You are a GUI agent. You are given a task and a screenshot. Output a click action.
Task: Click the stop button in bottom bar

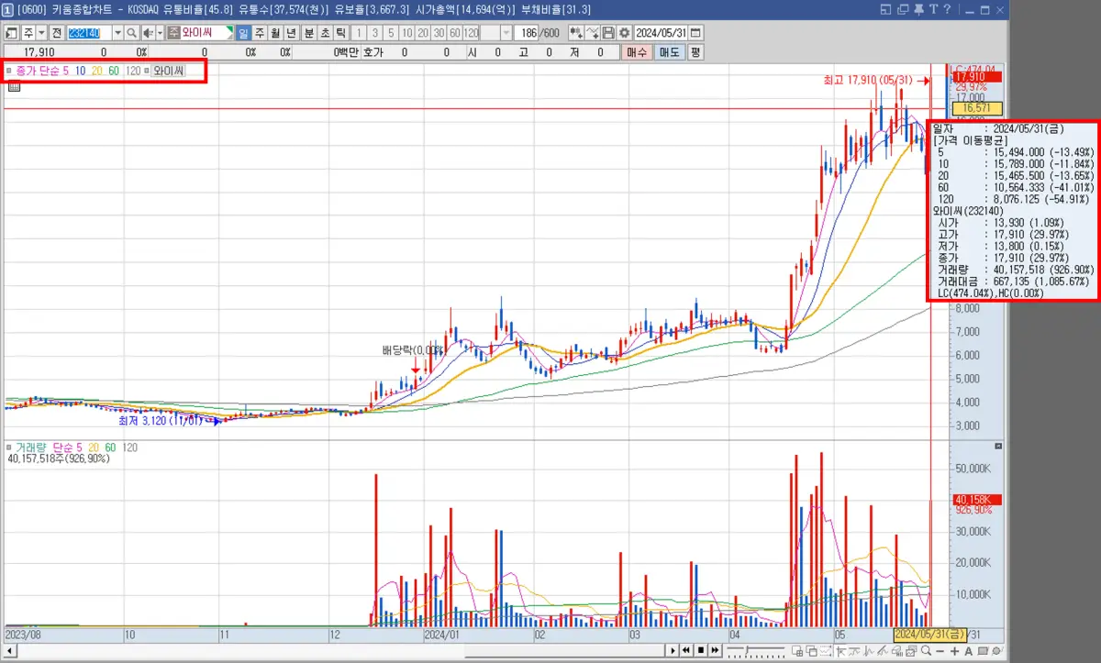[700, 650]
